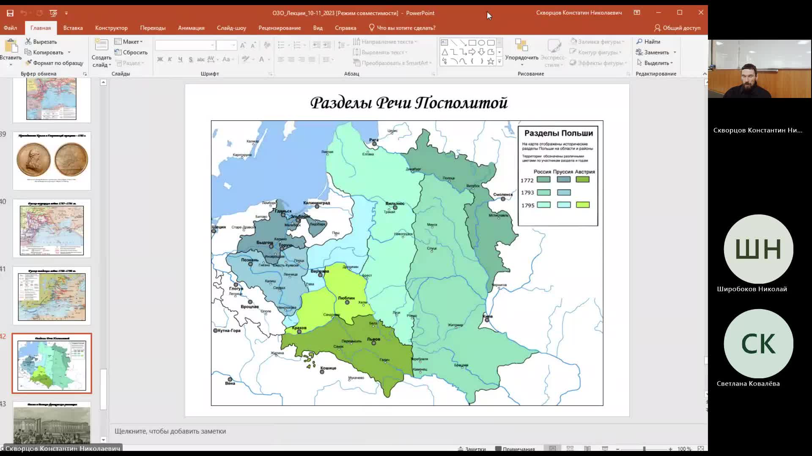Open the font name combo box

[185, 45]
